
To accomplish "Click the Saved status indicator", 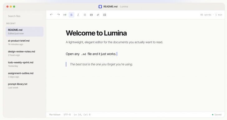I will (x=217, y=115).
